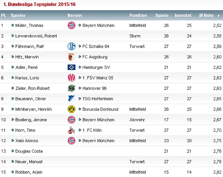Click the 1. FC Köln goat crest
Screen dimensions: 223x177
point(71,130)
